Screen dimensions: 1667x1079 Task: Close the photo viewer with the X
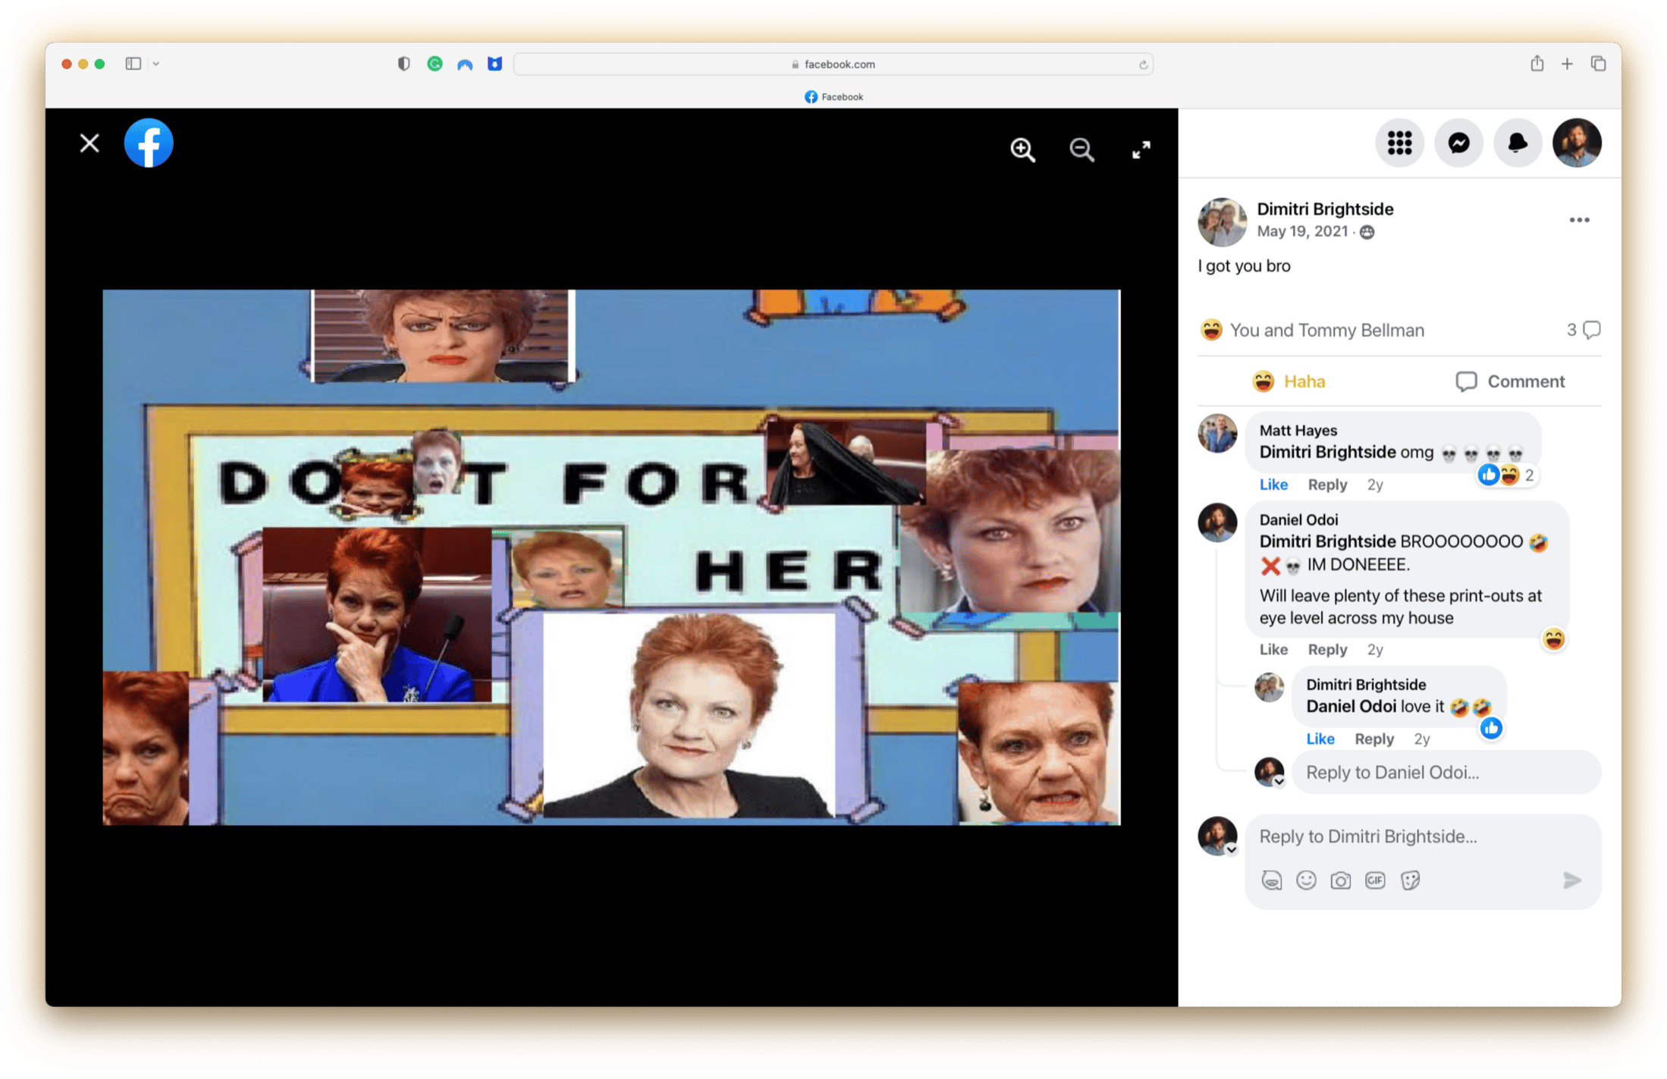[x=89, y=143]
